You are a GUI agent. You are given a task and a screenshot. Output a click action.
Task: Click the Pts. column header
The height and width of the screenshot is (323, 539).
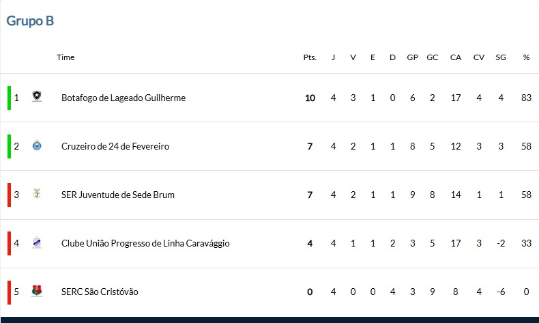[x=310, y=57]
